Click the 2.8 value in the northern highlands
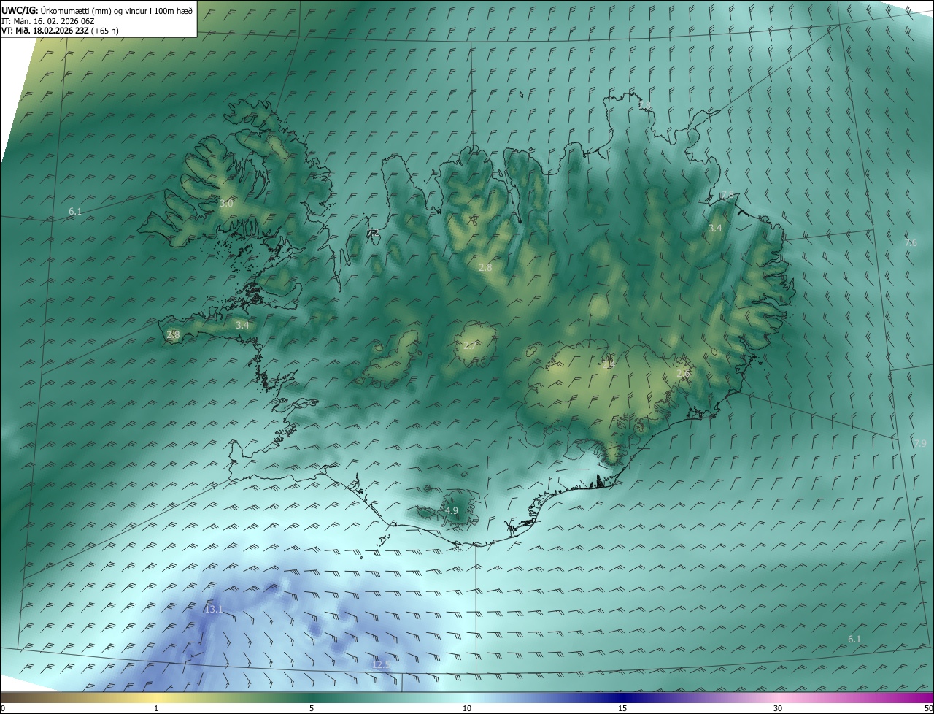The height and width of the screenshot is (714, 934). coord(485,268)
